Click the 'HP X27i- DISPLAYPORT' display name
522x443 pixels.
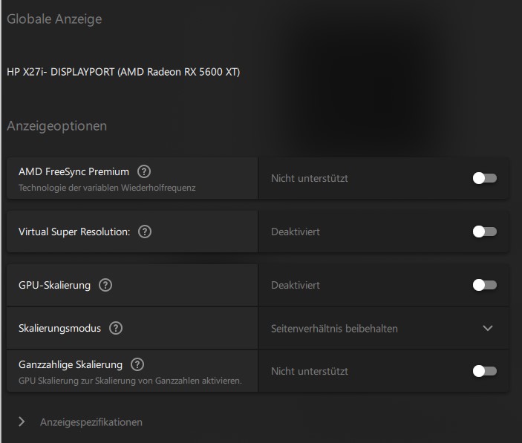point(123,72)
